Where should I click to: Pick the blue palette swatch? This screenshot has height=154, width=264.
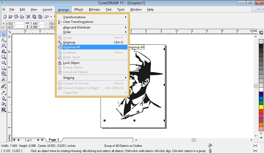pos(261,98)
